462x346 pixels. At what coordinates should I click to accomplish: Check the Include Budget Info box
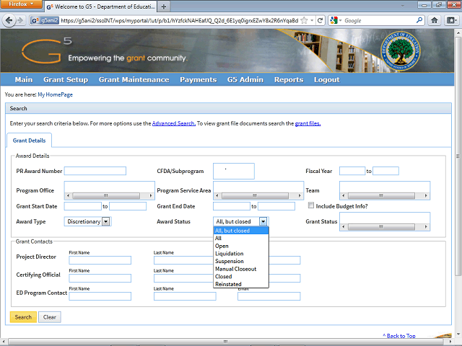(311, 205)
